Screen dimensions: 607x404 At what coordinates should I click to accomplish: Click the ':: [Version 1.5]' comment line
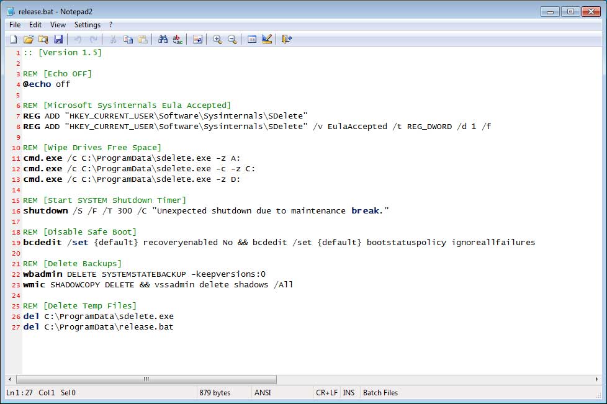62,53
